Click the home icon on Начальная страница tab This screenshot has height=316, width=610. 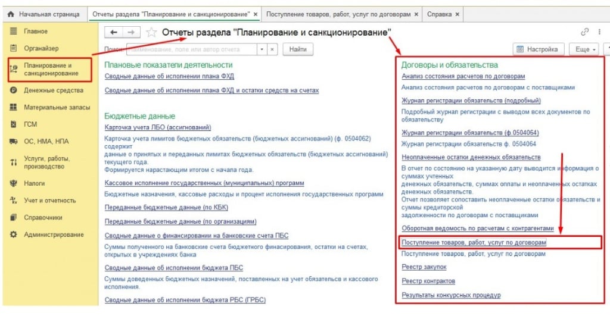[x=11, y=14]
